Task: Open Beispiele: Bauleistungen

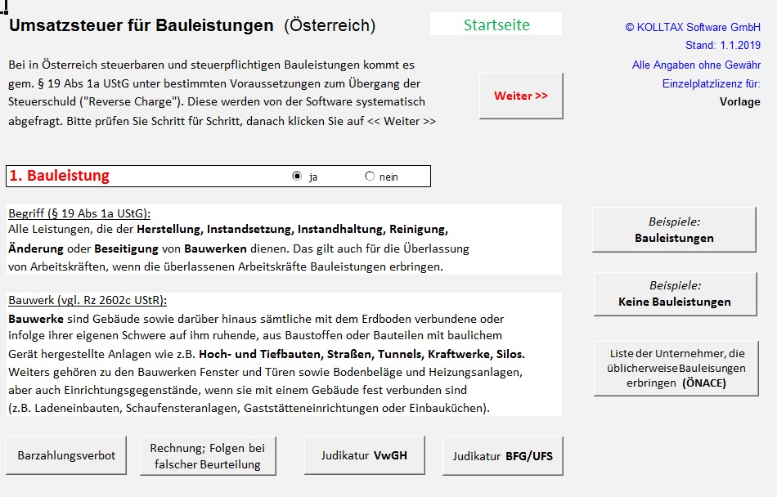Action: coord(674,230)
